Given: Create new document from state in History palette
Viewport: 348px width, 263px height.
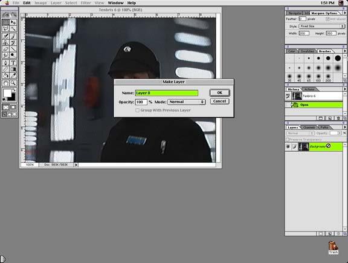Looking at the screenshot, I should pyautogui.click(x=321, y=118).
